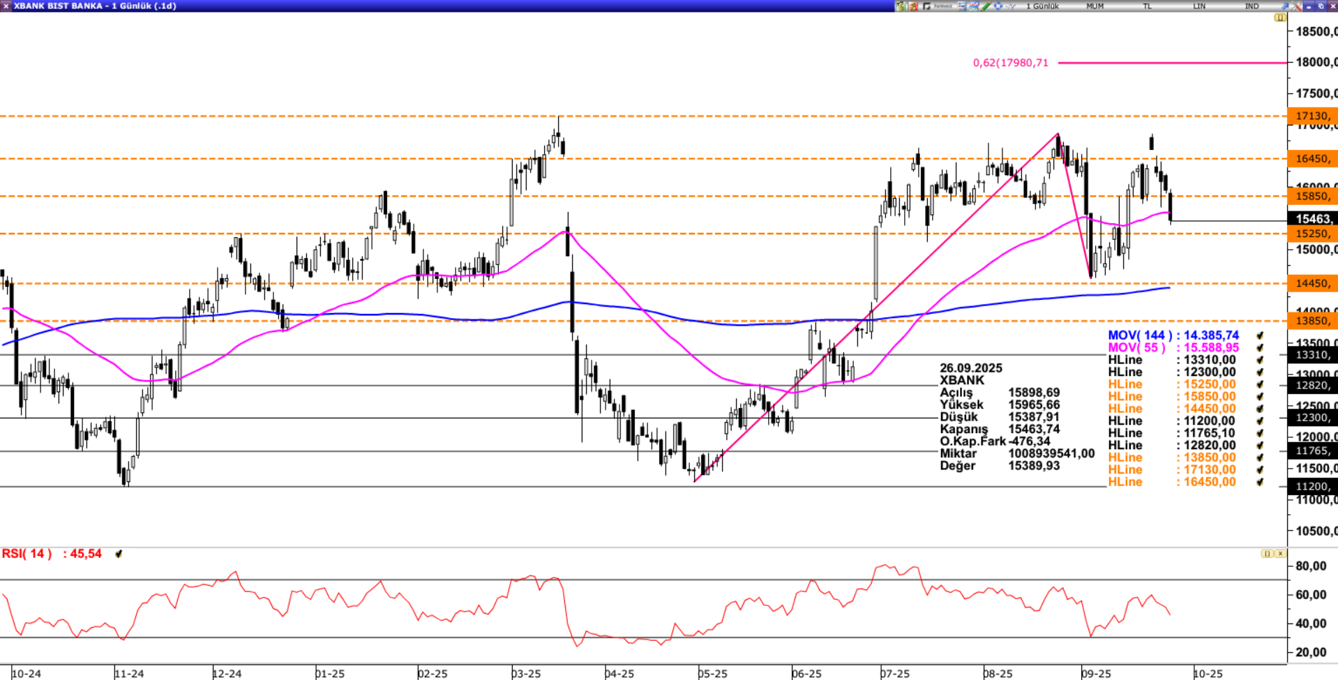The width and height of the screenshot is (1338, 680).
Task: Toggle the RSI(14) indicator checkmark
Action: coord(119,554)
